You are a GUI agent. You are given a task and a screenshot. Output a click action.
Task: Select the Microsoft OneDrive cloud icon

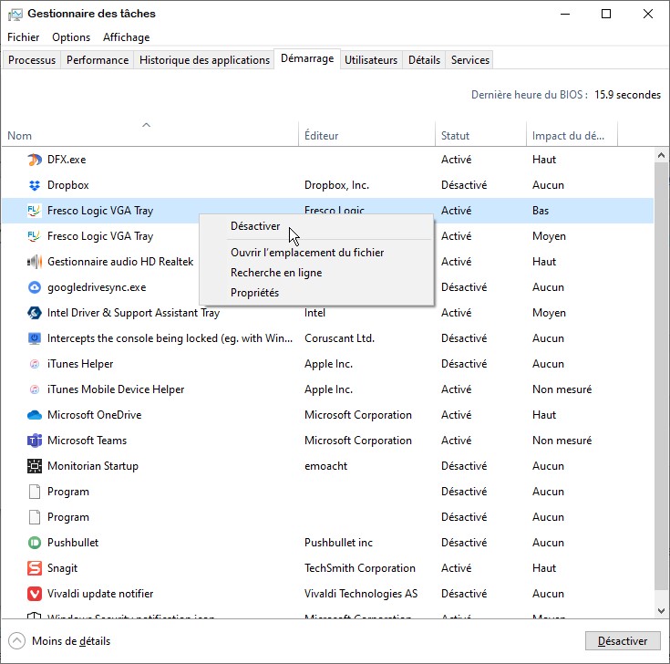pyautogui.click(x=35, y=415)
